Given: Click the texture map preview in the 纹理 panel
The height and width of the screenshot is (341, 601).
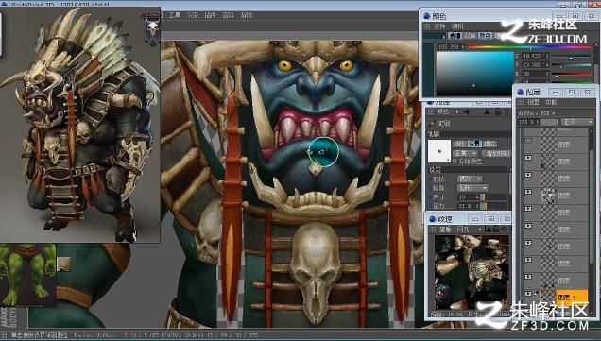Looking at the screenshot, I should tap(472, 272).
